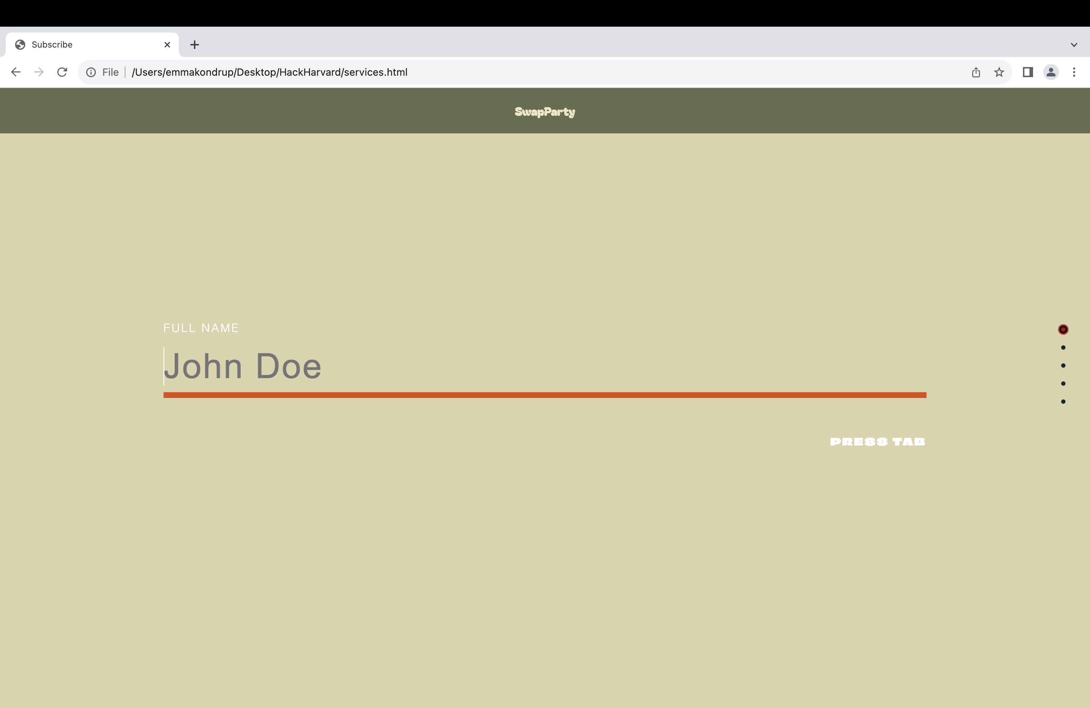Select the second step dot
This screenshot has height=708, width=1090.
(1063, 348)
